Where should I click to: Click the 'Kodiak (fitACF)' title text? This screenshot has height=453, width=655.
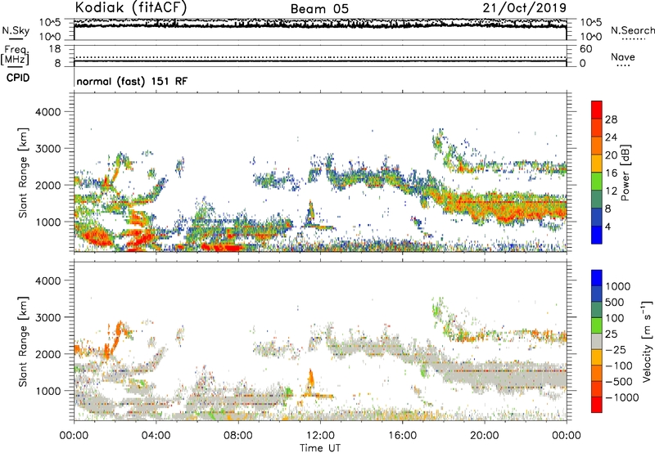[131, 7]
